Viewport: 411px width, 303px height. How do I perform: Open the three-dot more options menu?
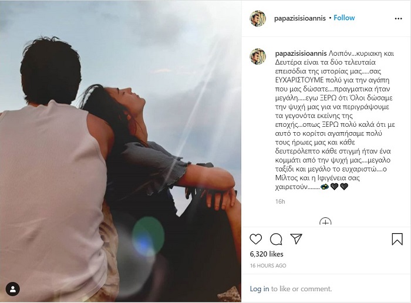click(x=398, y=19)
